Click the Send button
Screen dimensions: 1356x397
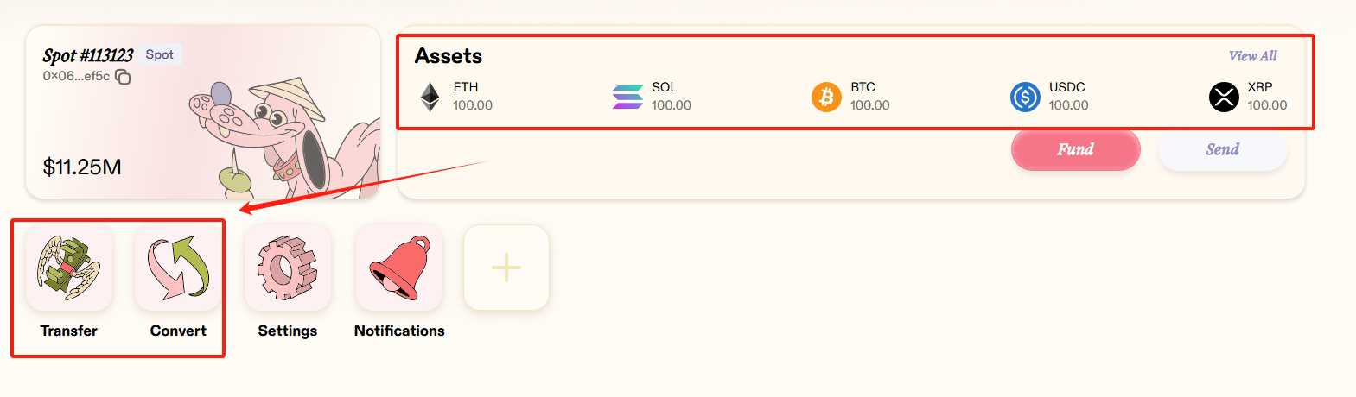1222,149
